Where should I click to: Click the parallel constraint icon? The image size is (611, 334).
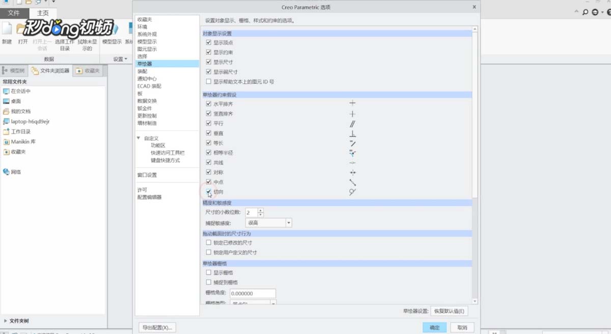click(352, 124)
